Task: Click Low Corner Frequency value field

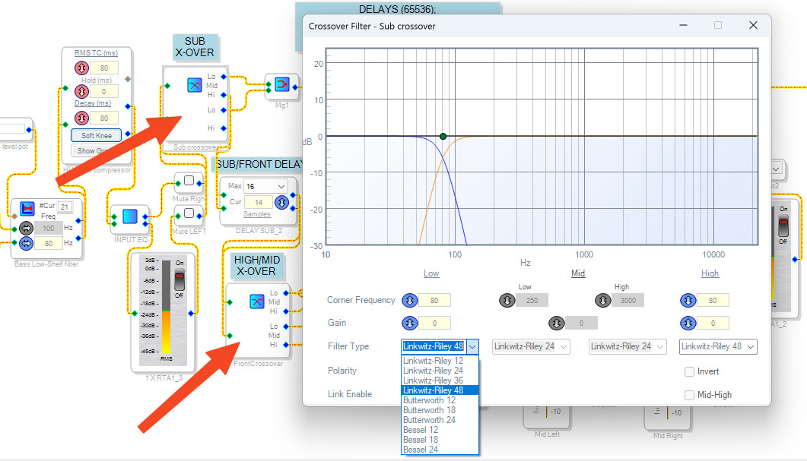Action: (434, 300)
